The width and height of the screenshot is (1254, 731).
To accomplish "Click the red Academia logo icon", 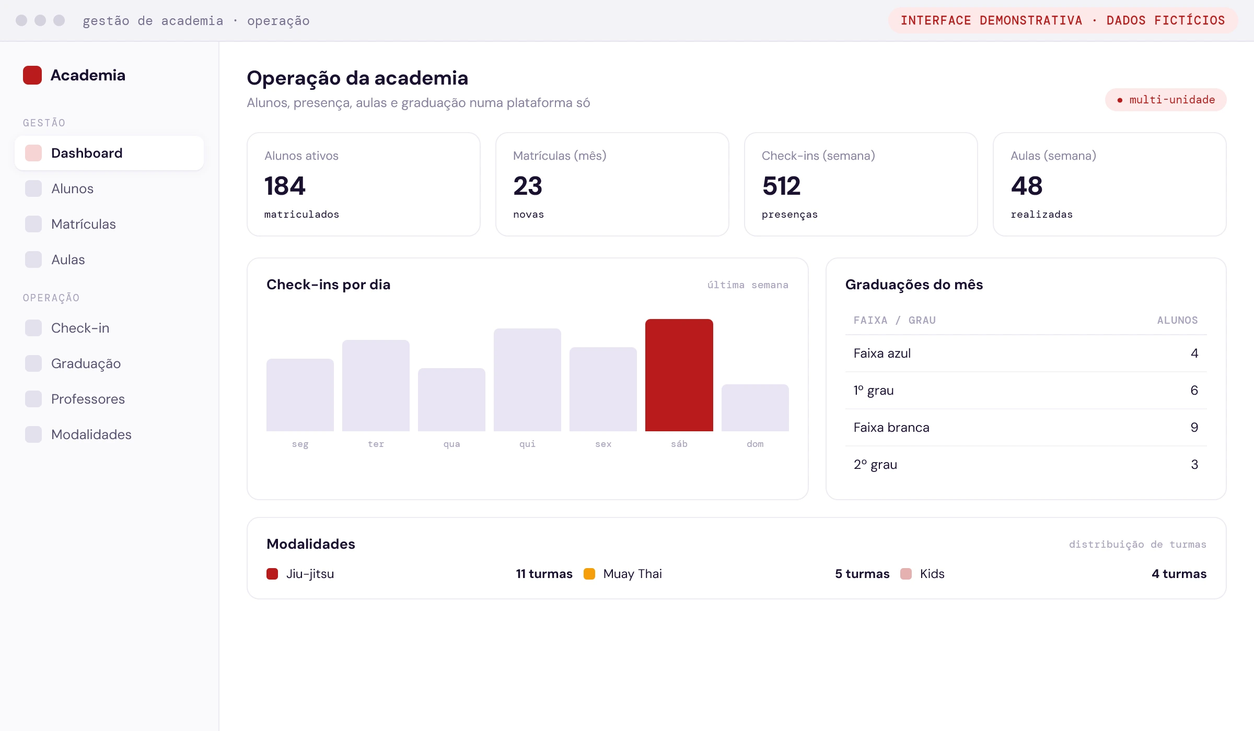I will click(32, 75).
